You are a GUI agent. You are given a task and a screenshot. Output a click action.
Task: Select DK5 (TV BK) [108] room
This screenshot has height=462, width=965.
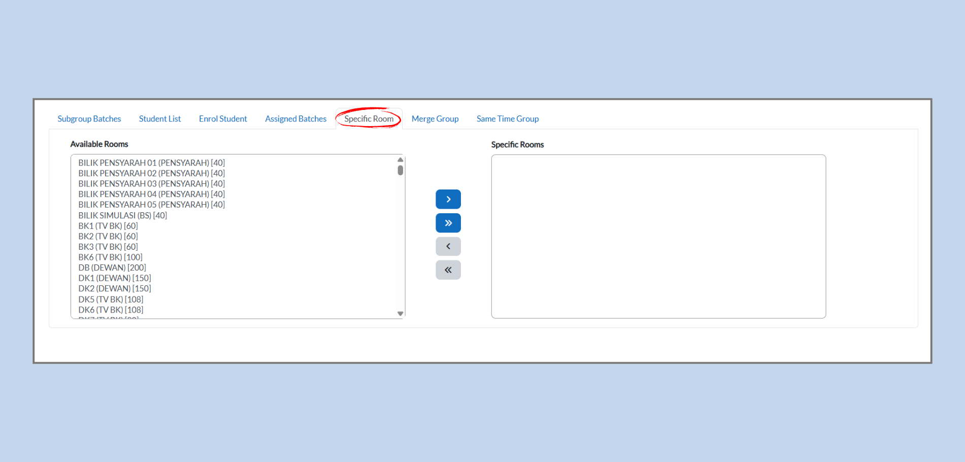(111, 299)
